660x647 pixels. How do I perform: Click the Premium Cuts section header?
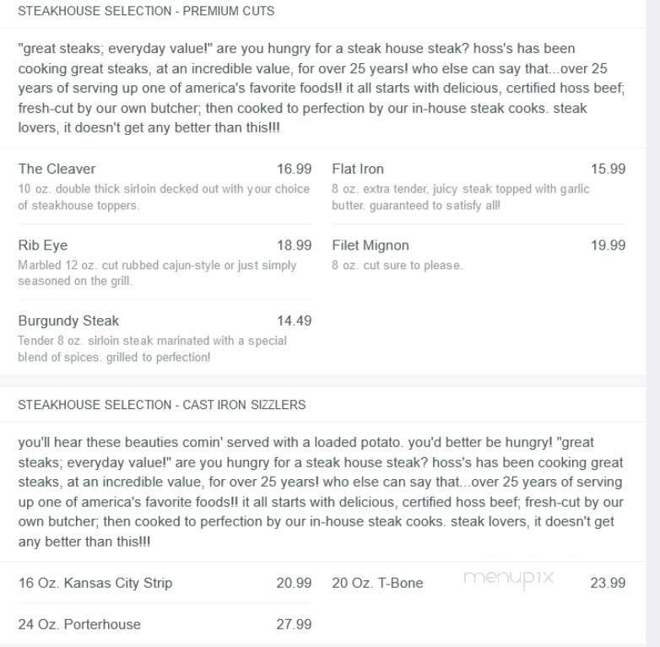146,12
